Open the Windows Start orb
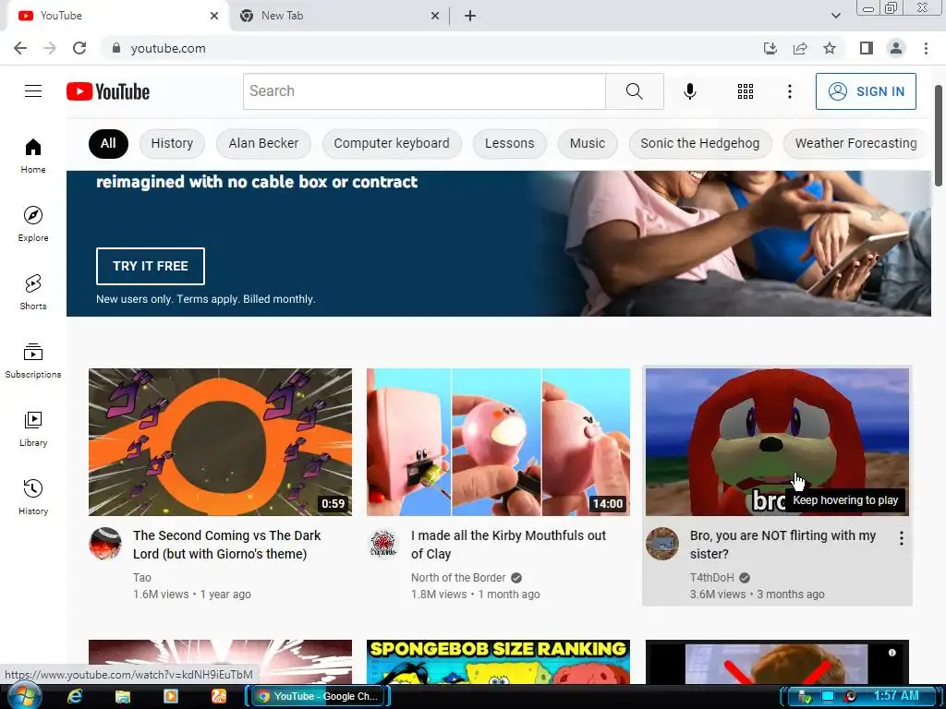This screenshot has height=709, width=946. (25, 696)
